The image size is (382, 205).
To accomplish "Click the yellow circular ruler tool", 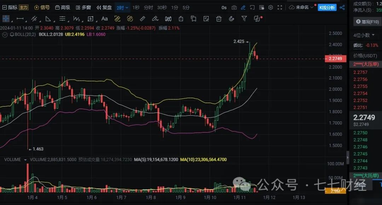I will click(x=130, y=19).
